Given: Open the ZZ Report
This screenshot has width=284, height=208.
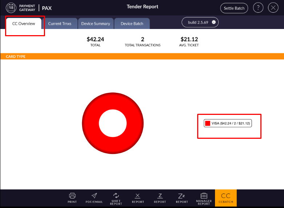Looking at the screenshot, I should (182, 198).
